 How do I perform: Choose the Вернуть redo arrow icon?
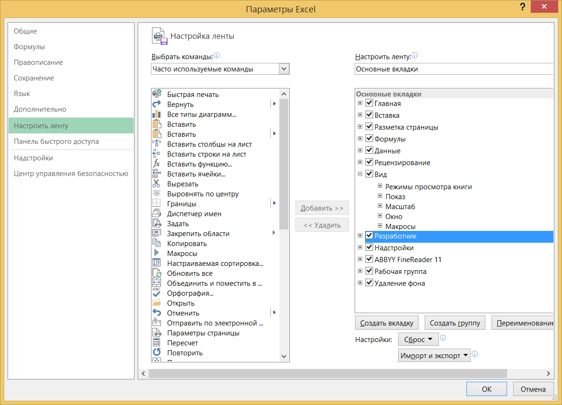coord(157,104)
